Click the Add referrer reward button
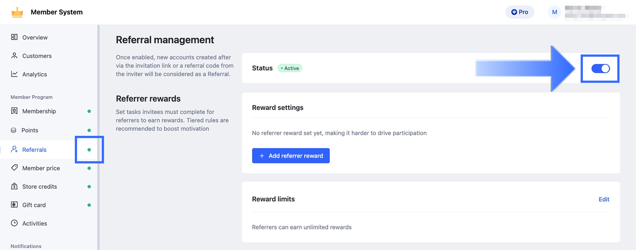The height and width of the screenshot is (250, 636). 291,156
